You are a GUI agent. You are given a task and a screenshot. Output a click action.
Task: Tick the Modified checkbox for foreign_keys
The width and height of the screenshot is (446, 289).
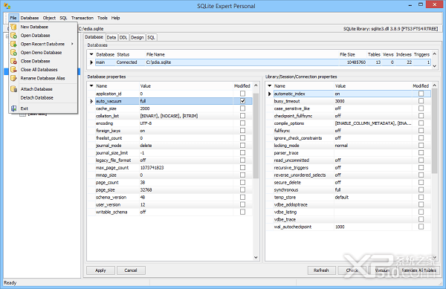tap(242, 131)
